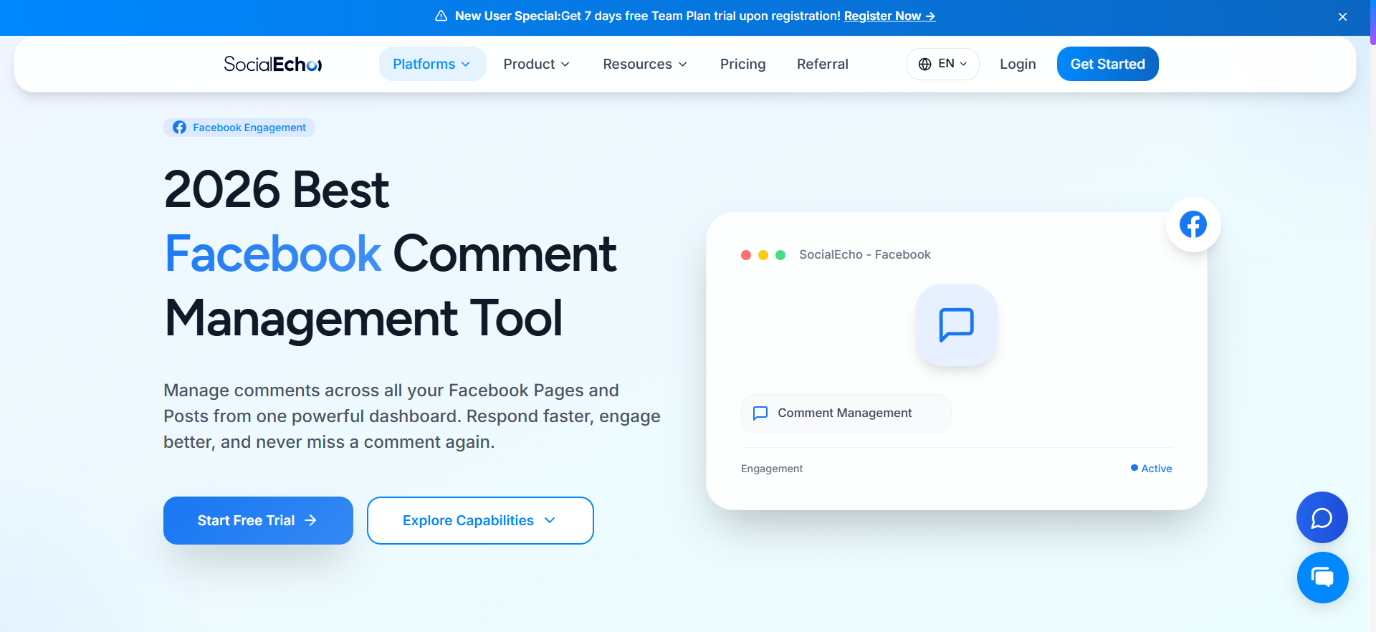Image resolution: width=1376 pixels, height=632 pixels.
Task: Open the Referral page
Action: pos(822,64)
